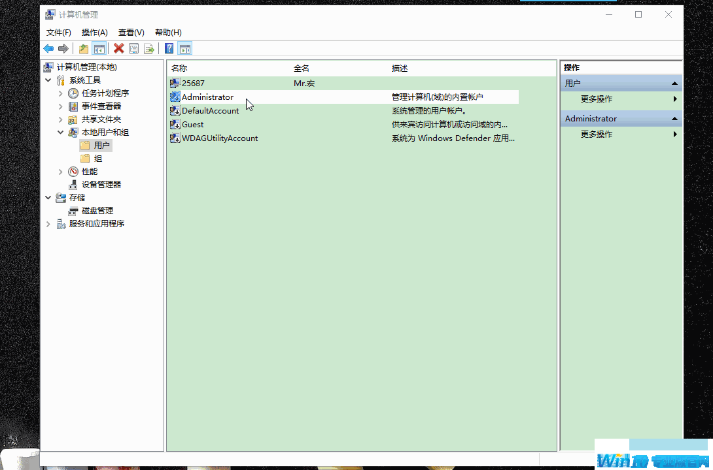Click the red X Delete icon
The width and height of the screenshot is (713, 470).
pos(118,48)
